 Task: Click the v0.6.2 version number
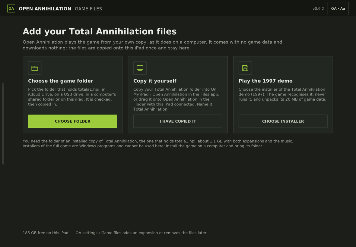click(x=318, y=9)
